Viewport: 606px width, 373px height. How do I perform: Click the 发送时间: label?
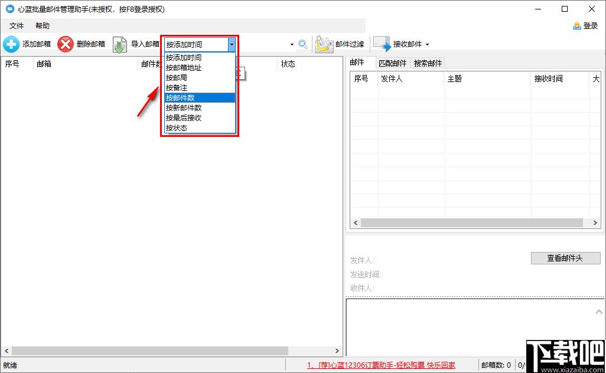pyautogui.click(x=366, y=274)
